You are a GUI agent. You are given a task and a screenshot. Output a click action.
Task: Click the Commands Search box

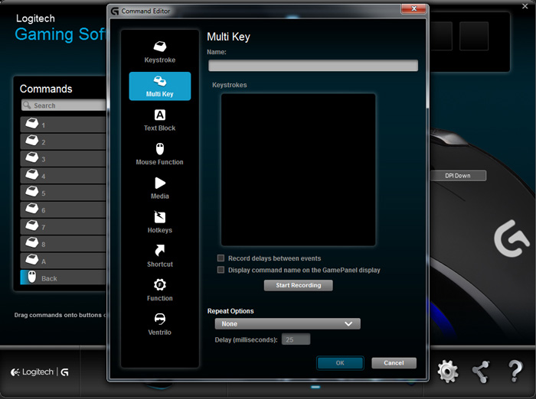pos(64,105)
